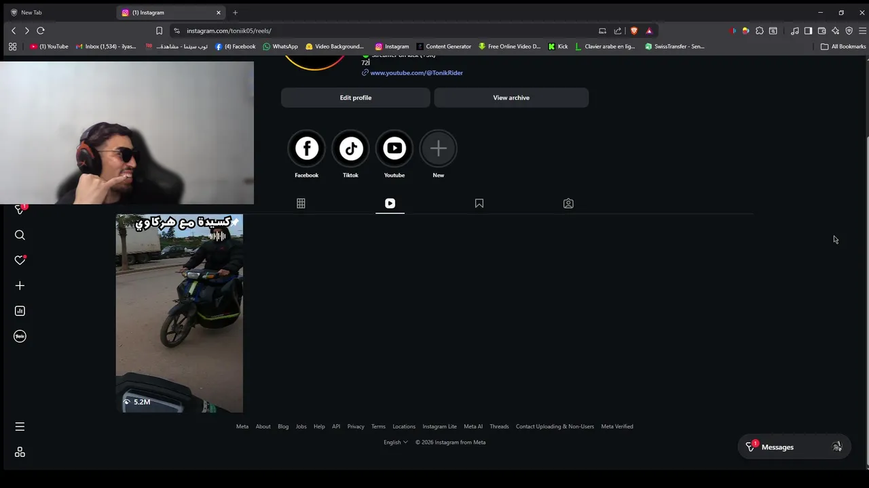
Task: Open the Meta AI footer link
Action: click(x=473, y=426)
